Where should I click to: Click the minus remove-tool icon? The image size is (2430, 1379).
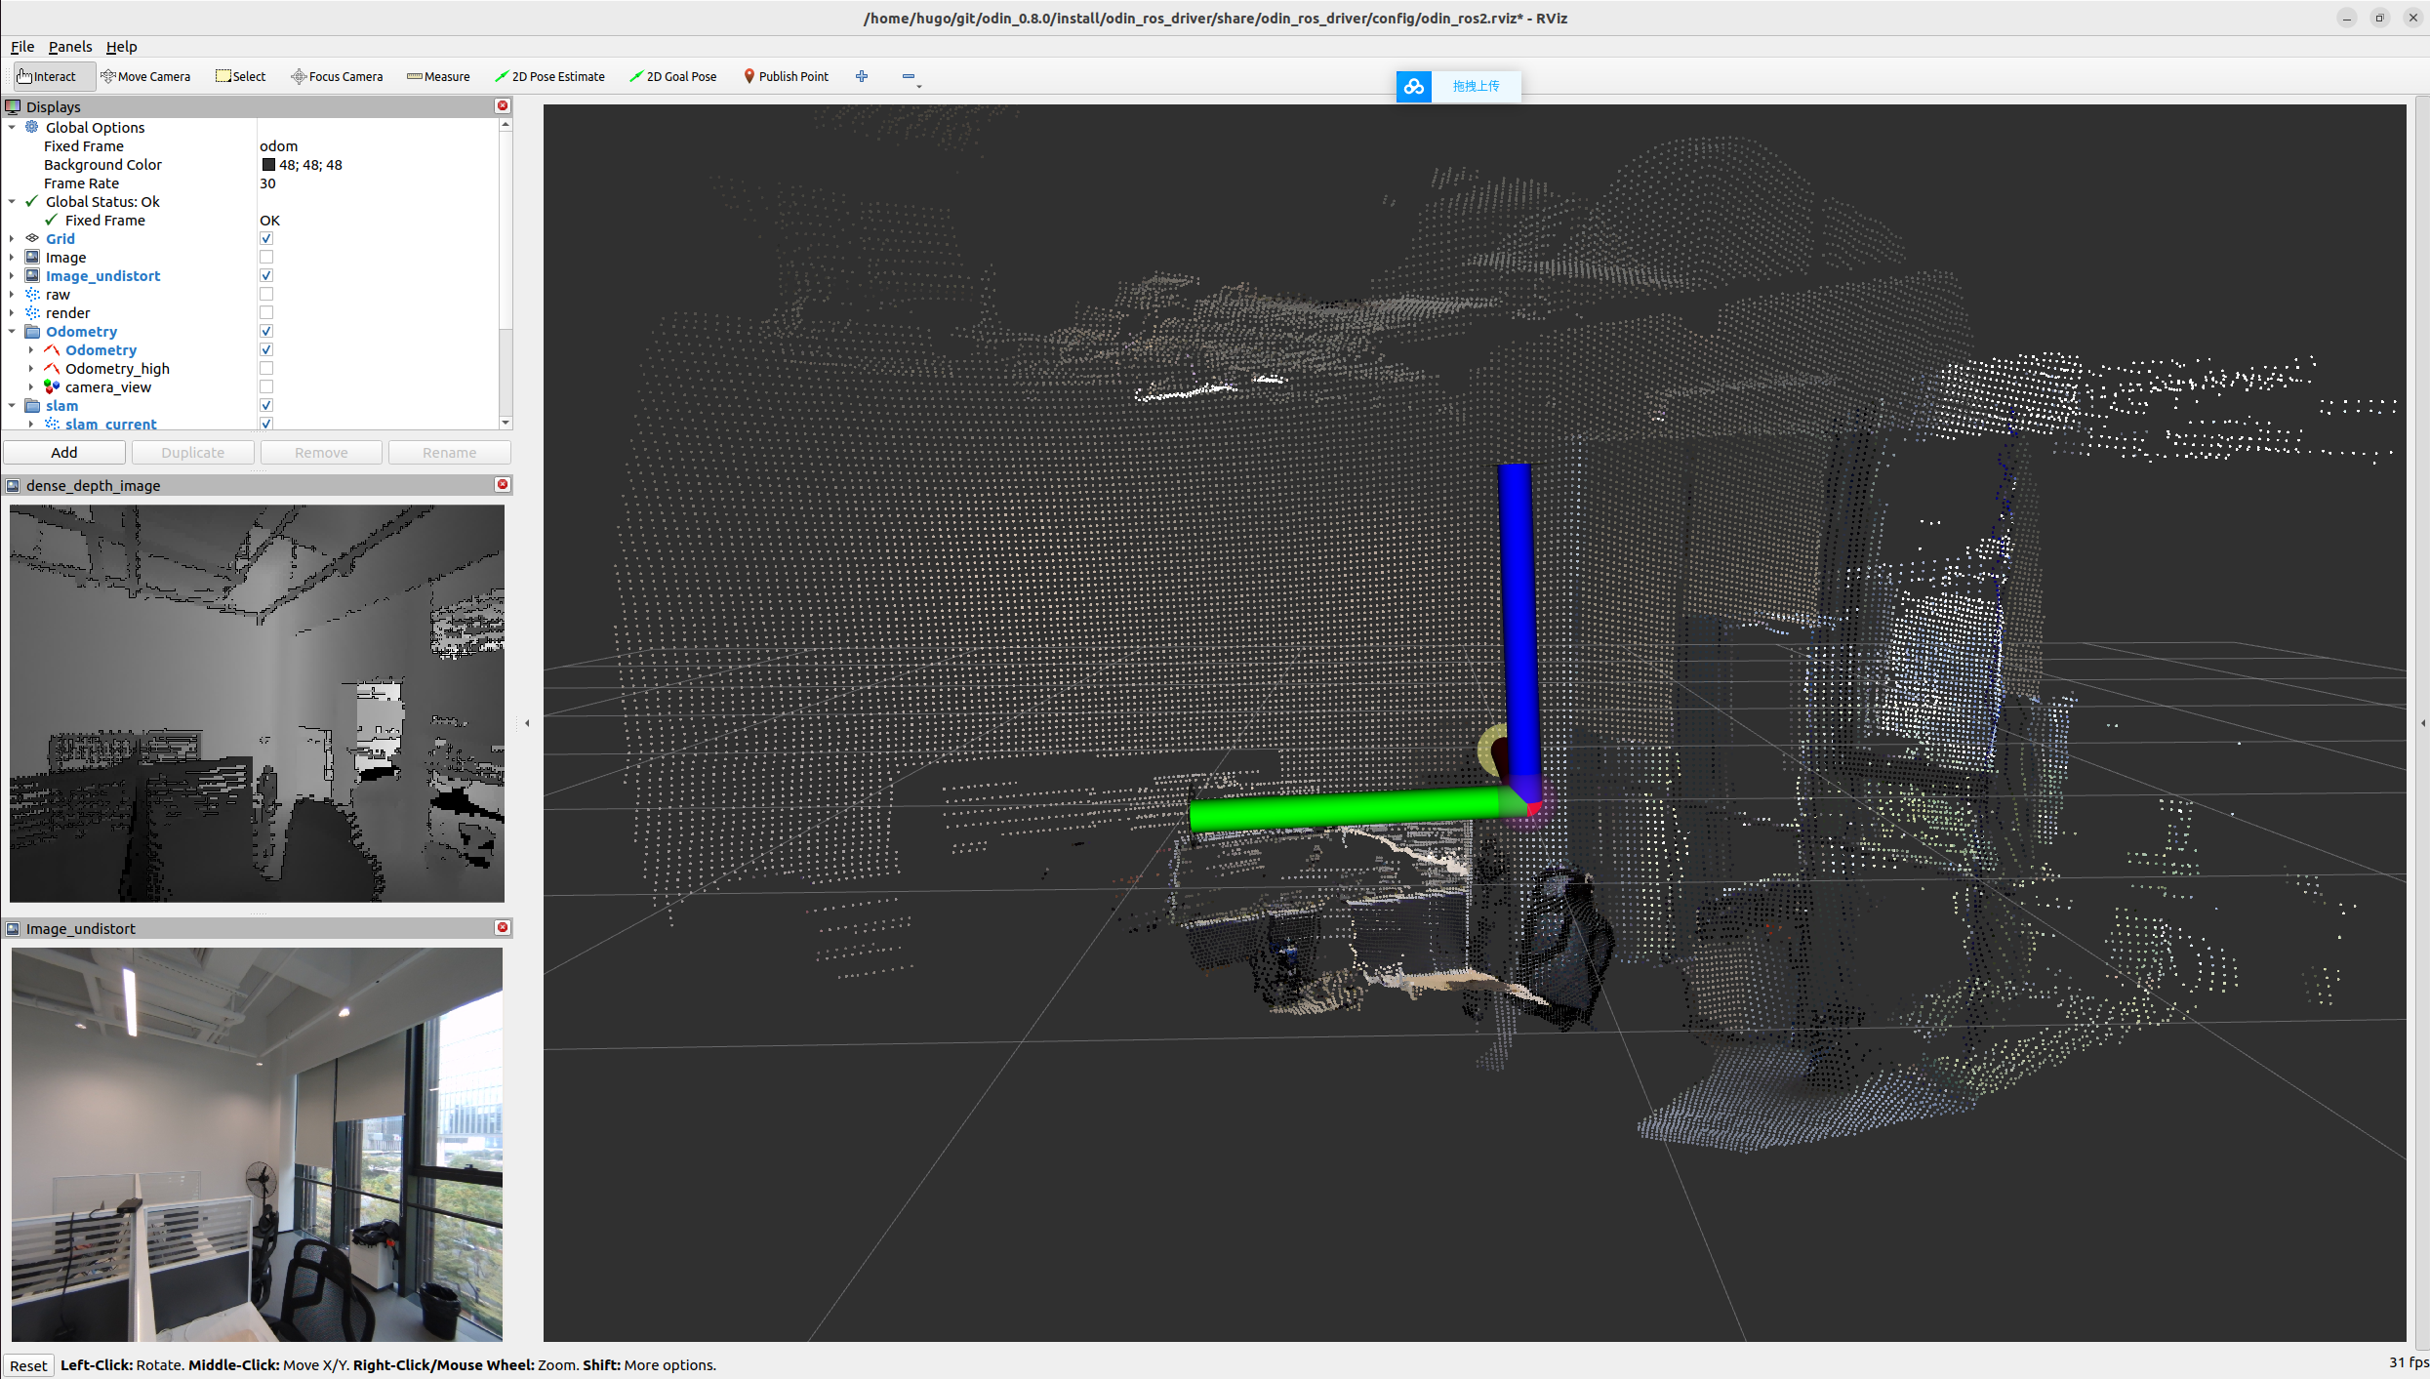(x=909, y=76)
